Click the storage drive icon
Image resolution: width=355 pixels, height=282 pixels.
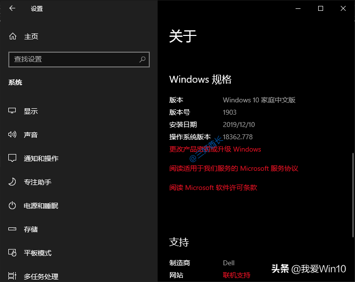[12, 229]
